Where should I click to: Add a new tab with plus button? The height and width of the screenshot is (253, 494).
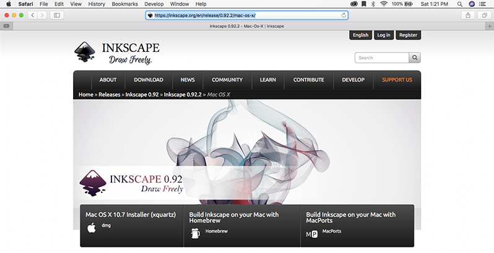[490, 26]
